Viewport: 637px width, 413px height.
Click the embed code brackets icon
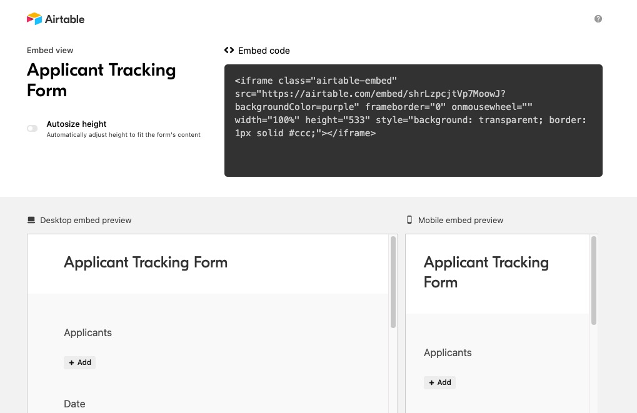(x=229, y=50)
